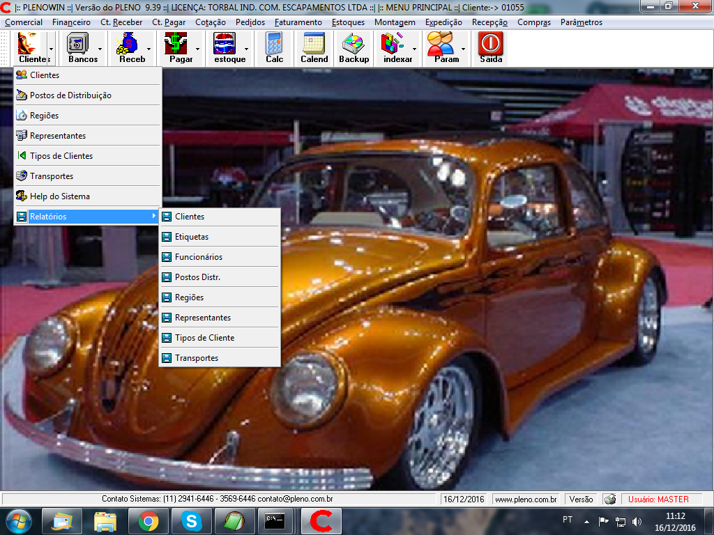Click the Versão button in status bar
This screenshot has width=714, height=535.
[x=581, y=499]
